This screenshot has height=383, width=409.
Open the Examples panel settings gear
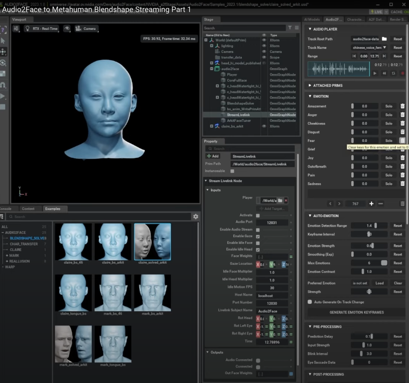coord(196,217)
